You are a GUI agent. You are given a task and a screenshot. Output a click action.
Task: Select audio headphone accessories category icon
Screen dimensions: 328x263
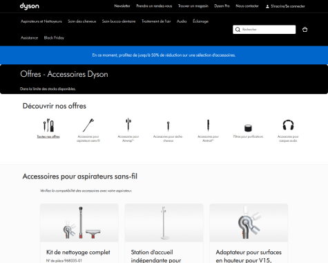288,125
